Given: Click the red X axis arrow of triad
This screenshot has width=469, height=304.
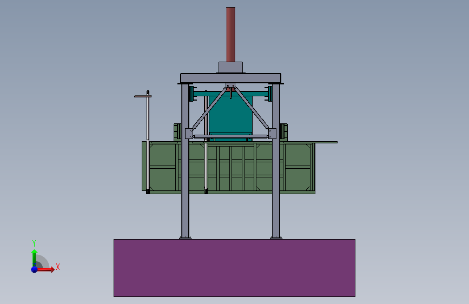Looking at the screenshot, I should click(45, 269).
